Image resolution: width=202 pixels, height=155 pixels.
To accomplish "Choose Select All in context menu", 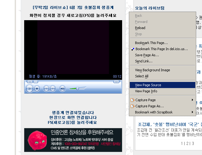I will click(x=163, y=76).
